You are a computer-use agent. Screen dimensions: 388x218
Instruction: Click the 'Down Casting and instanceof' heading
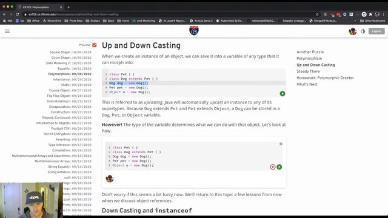[x=147, y=210]
